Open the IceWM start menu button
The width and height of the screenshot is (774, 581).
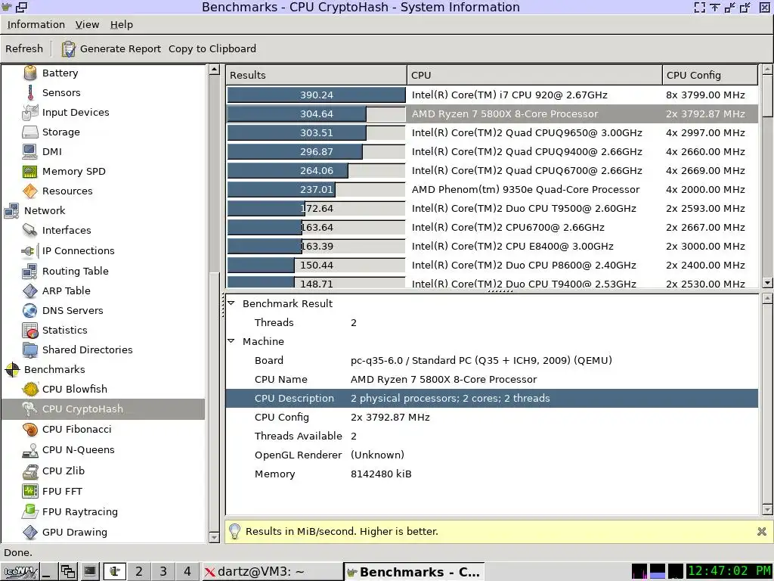20,572
